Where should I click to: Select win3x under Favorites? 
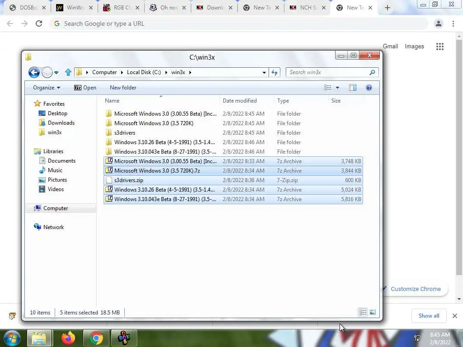pos(50,132)
